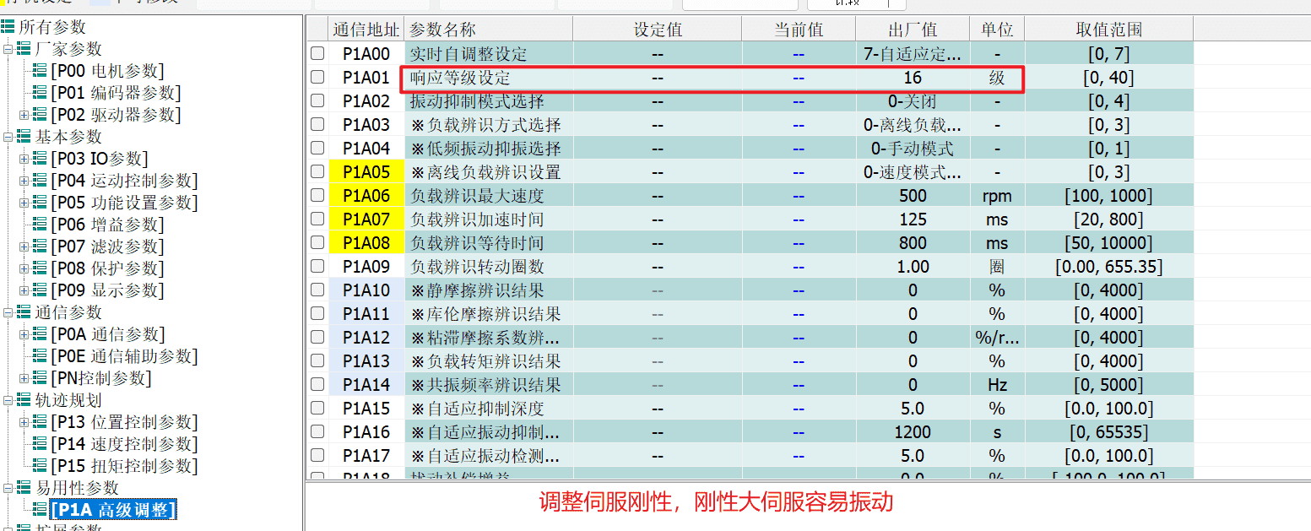Click the 出厂值 column header
1311x531 pixels.
click(x=913, y=30)
